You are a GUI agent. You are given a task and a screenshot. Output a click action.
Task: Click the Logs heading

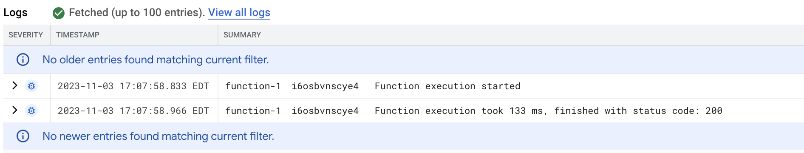click(15, 13)
